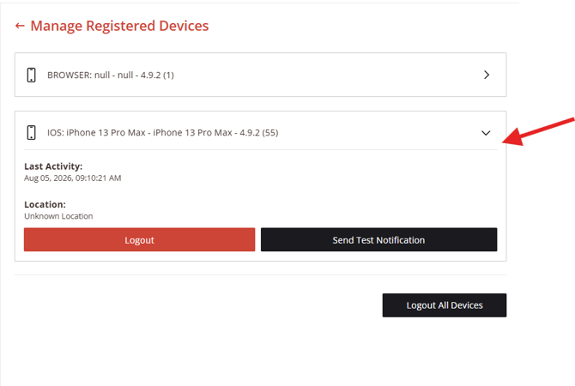Screen dimensions: 575x386
Task: Log out the iPhone 13 Pro Max device
Action: (x=139, y=239)
